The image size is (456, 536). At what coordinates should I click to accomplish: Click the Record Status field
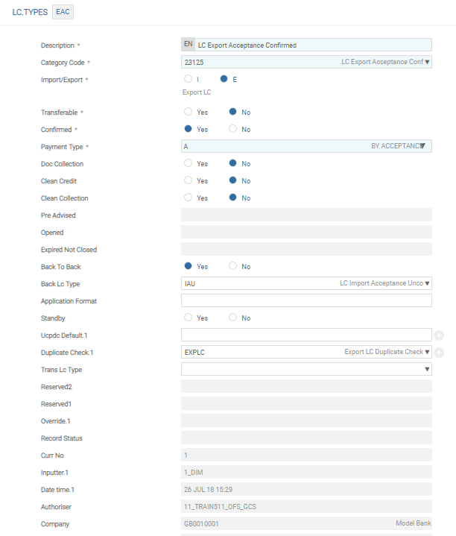click(306, 438)
